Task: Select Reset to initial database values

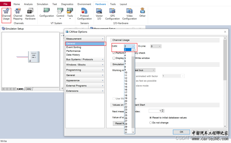Action: pyautogui.click(x=151, y=118)
